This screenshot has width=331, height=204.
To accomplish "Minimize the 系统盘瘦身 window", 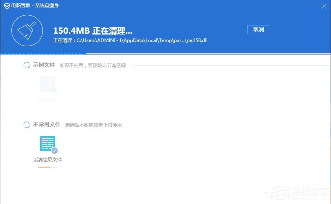I will pyautogui.click(x=314, y=6).
